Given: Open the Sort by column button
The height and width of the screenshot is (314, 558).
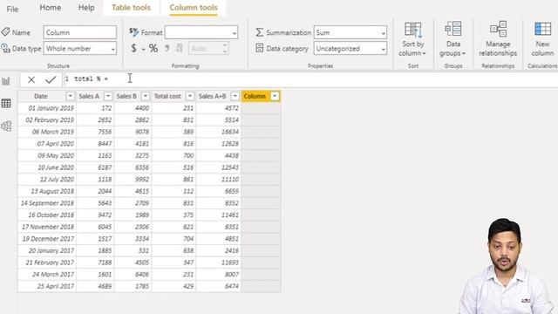Looking at the screenshot, I should 412,38.
